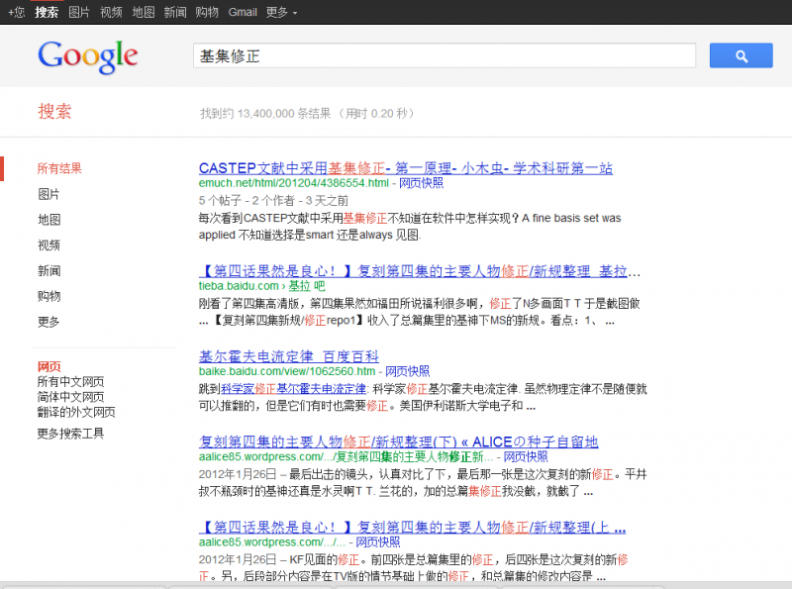Click the 科学家修正基尔霍夫电流定律 jump link
Screen dimensions: 792x589
[x=293, y=389]
